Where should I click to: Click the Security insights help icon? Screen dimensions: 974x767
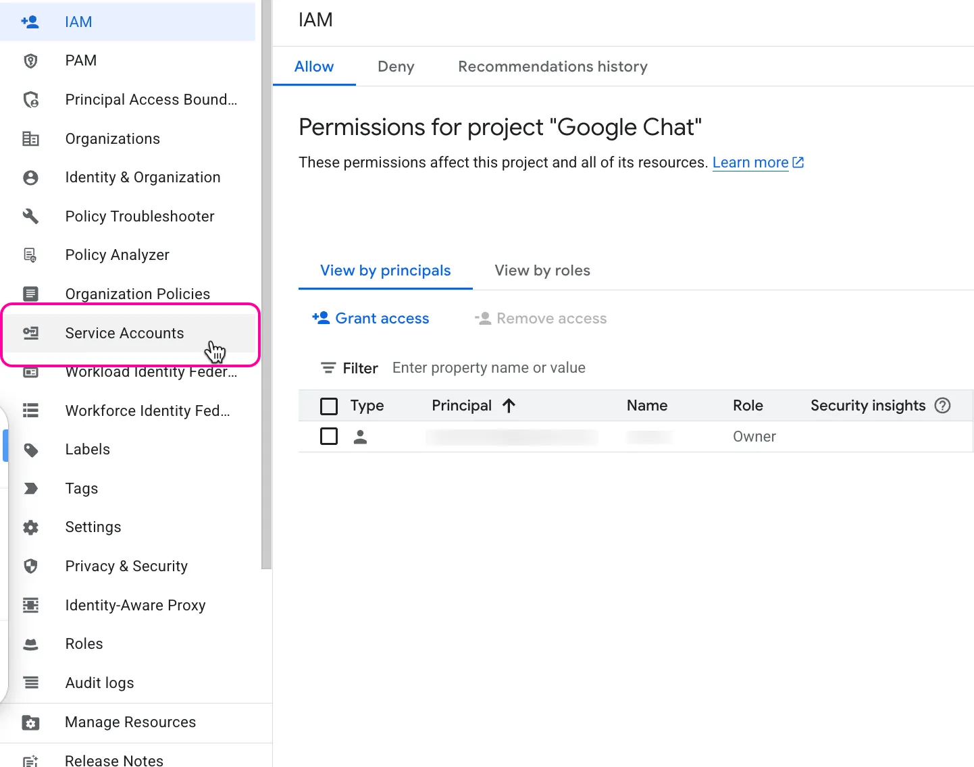(x=942, y=405)
